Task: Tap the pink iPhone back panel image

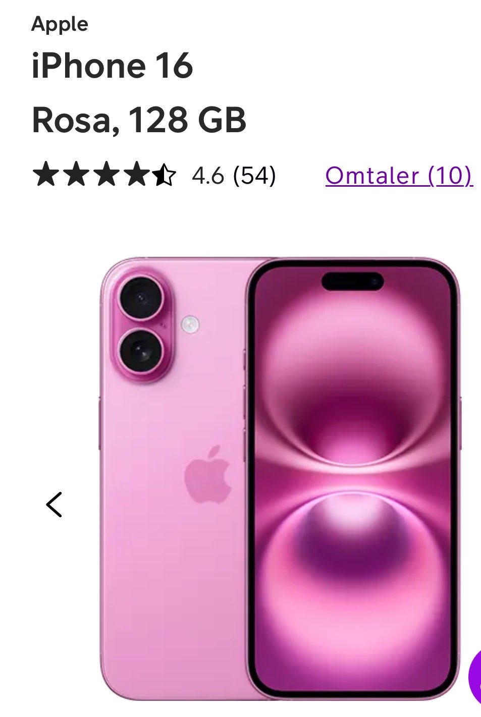Action: click(x=172, y=479)
